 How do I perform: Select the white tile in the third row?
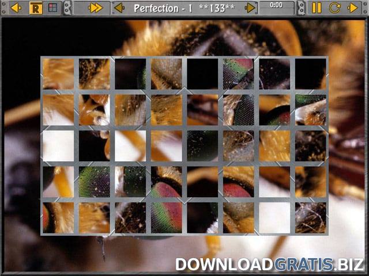click(58, 145)
